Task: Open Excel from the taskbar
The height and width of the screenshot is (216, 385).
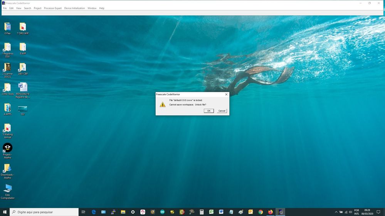Action: point(212,212)
